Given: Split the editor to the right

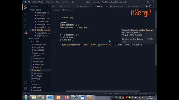Looking at the screenshot, I should coord(150,6).
